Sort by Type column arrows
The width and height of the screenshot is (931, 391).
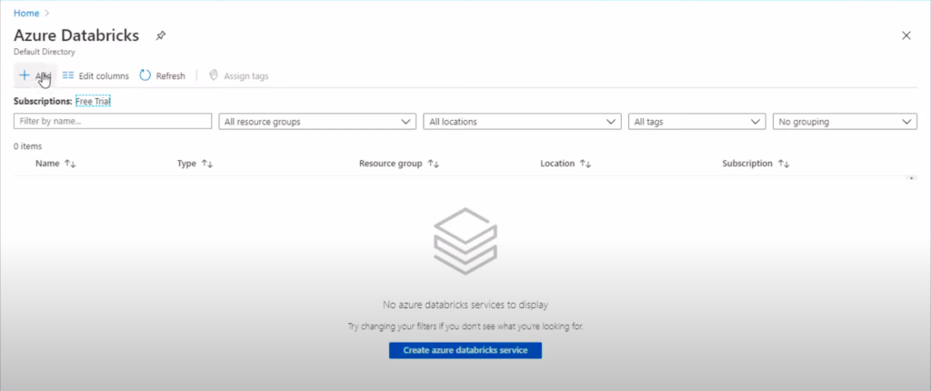click(x=207, y=164)
